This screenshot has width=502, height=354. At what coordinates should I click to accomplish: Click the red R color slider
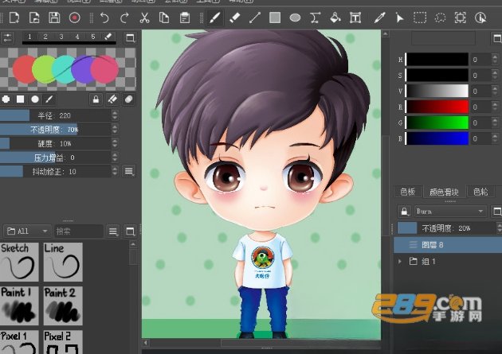click(437, 107)
